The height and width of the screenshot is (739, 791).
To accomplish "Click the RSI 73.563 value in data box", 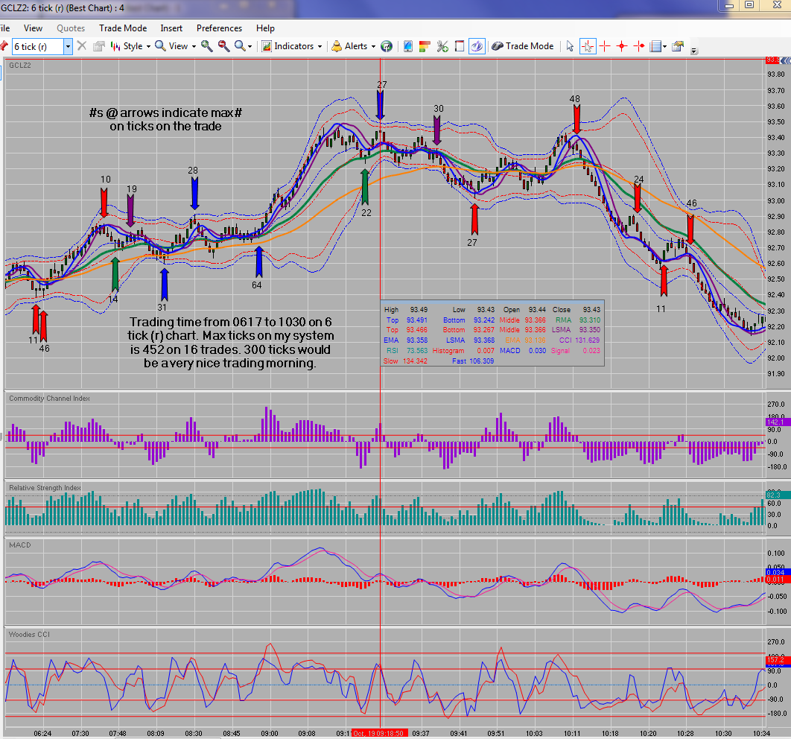I will click(416, 351).
